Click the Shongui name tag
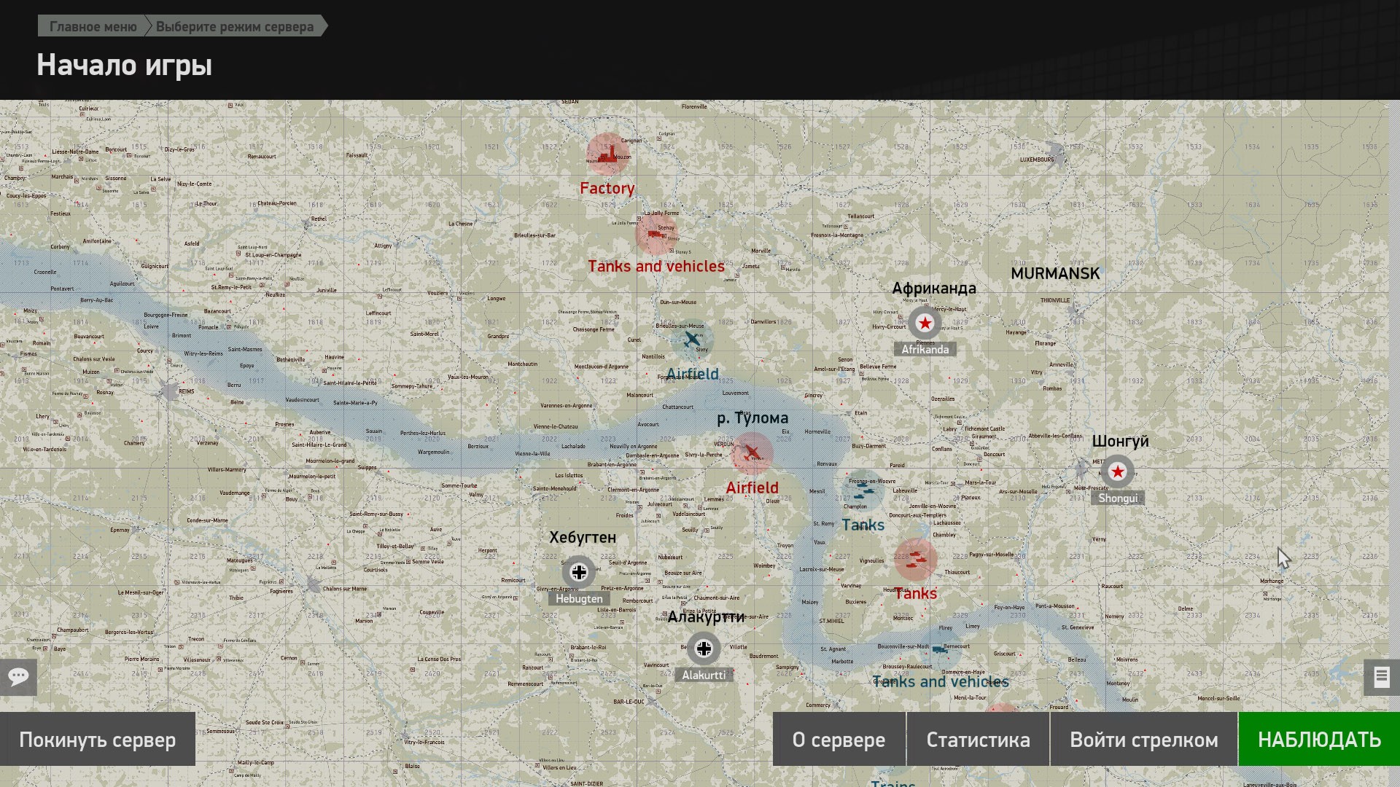This screenshot has height=787, width=1400. click(x=1118, y=498)
